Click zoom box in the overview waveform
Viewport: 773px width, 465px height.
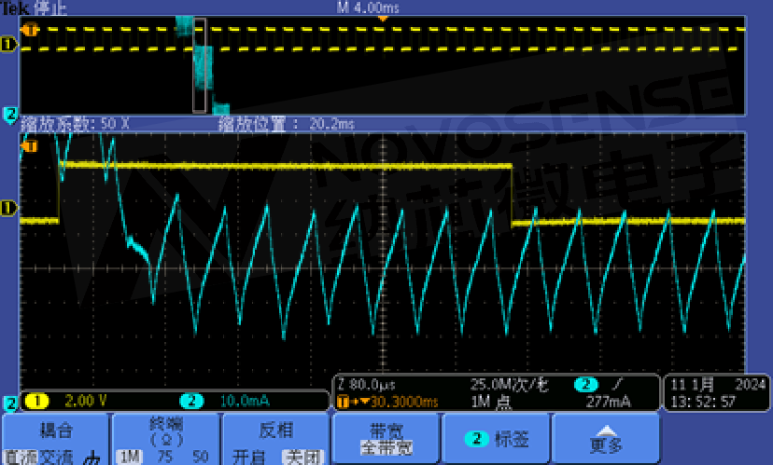199,65
